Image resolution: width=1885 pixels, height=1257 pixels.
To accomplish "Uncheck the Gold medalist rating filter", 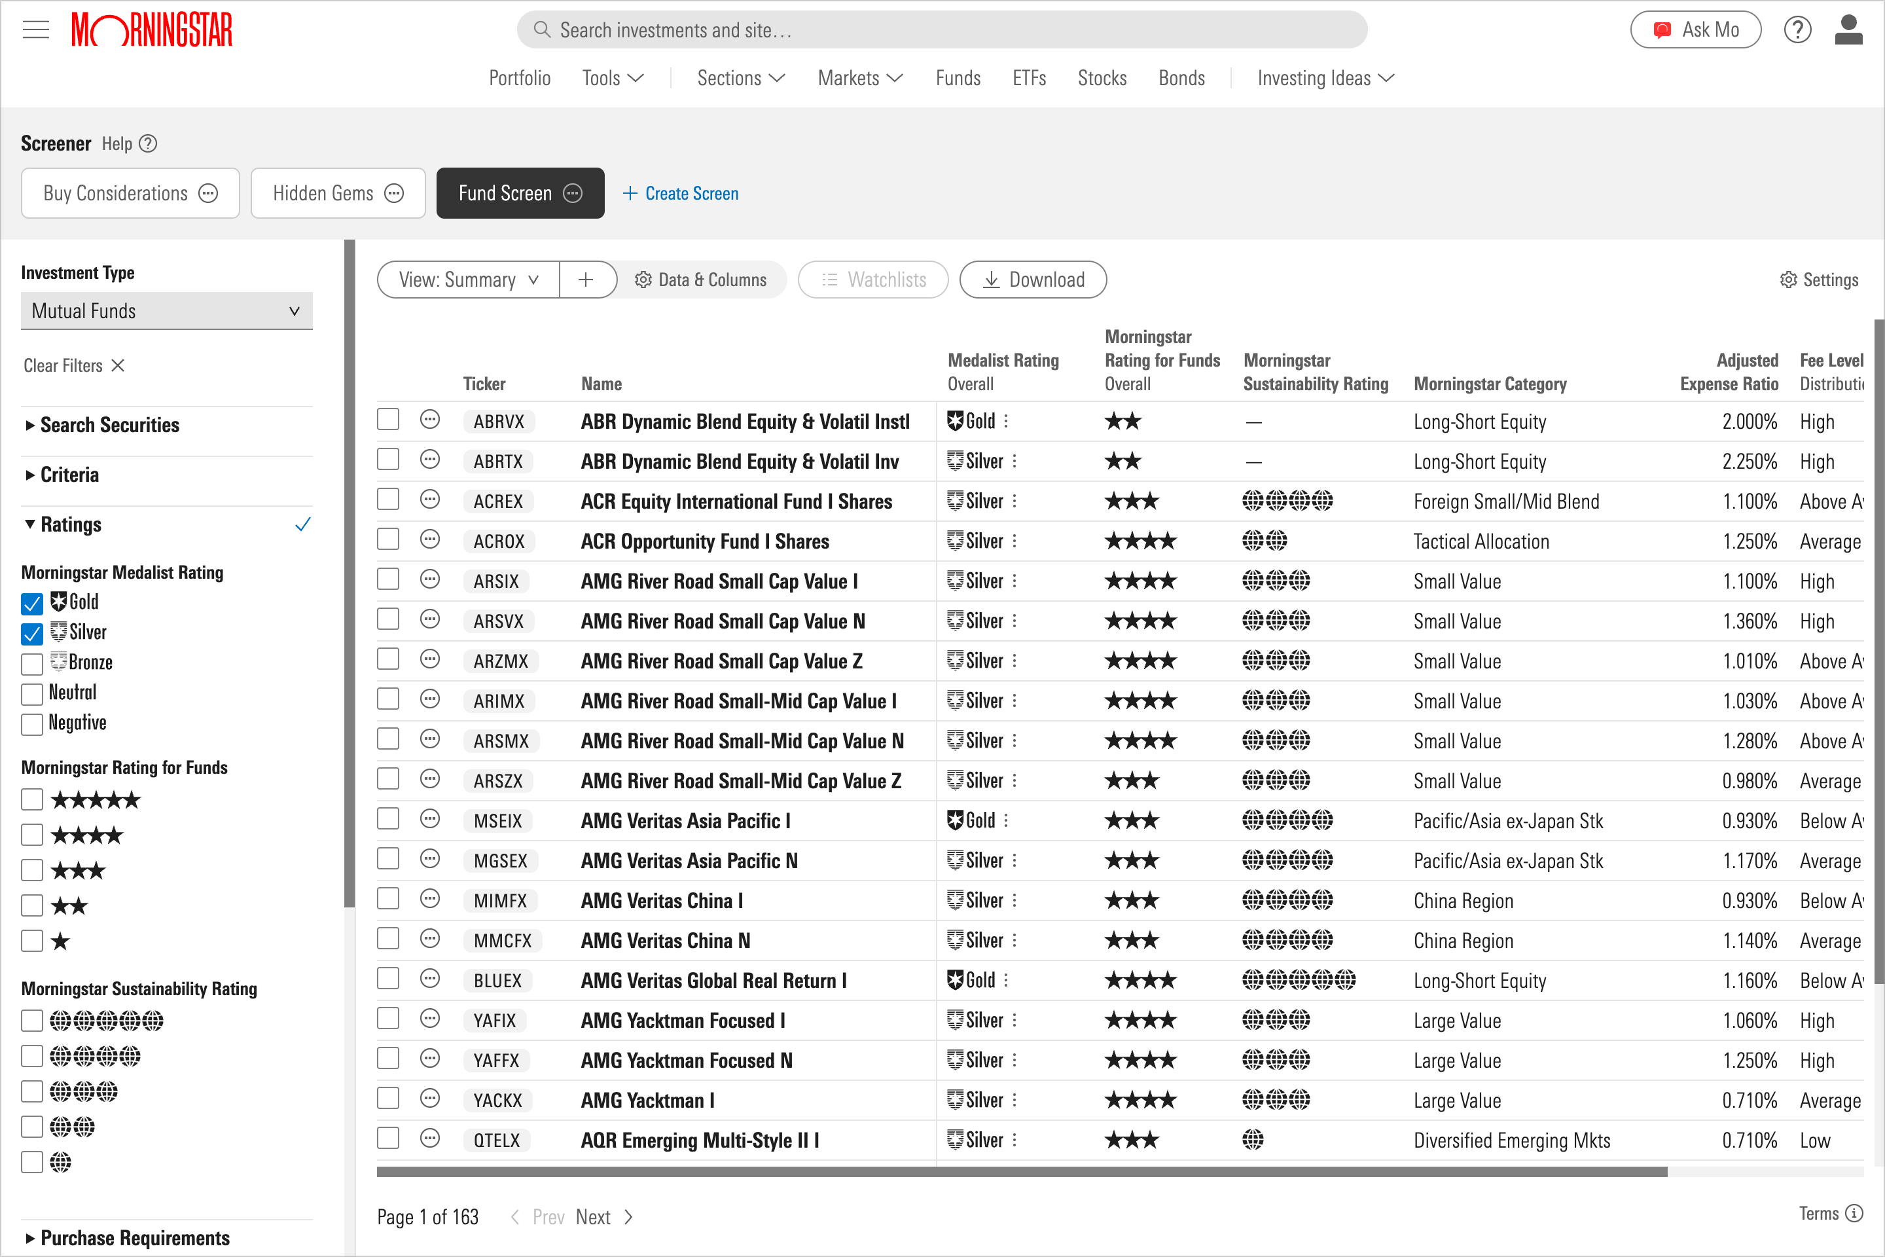I will click(x=31, y=604).
